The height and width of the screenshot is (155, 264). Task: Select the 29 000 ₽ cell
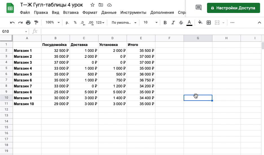tap(56, 104)
